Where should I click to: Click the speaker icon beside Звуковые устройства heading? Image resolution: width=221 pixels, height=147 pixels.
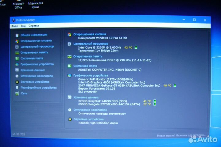70,119
